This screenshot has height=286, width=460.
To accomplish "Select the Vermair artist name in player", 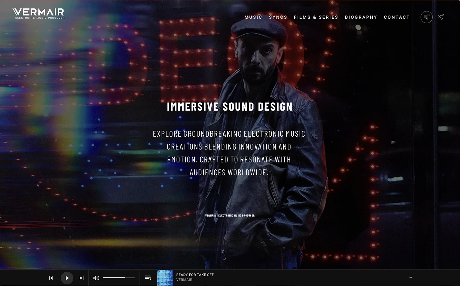I will click(x=184, y=280).
